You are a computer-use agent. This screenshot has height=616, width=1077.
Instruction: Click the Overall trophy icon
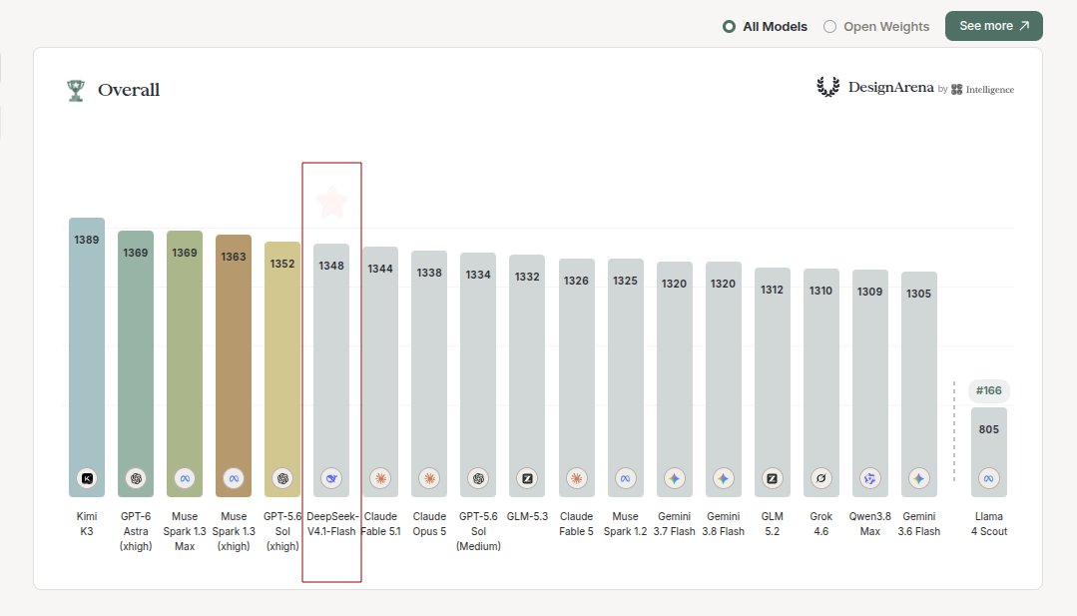(76, 91)
